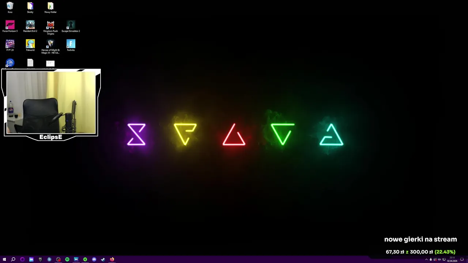Open the Steam taskbar icon
Screen dimensions: 468x263
pyautogui.click(x=103, y=259)
